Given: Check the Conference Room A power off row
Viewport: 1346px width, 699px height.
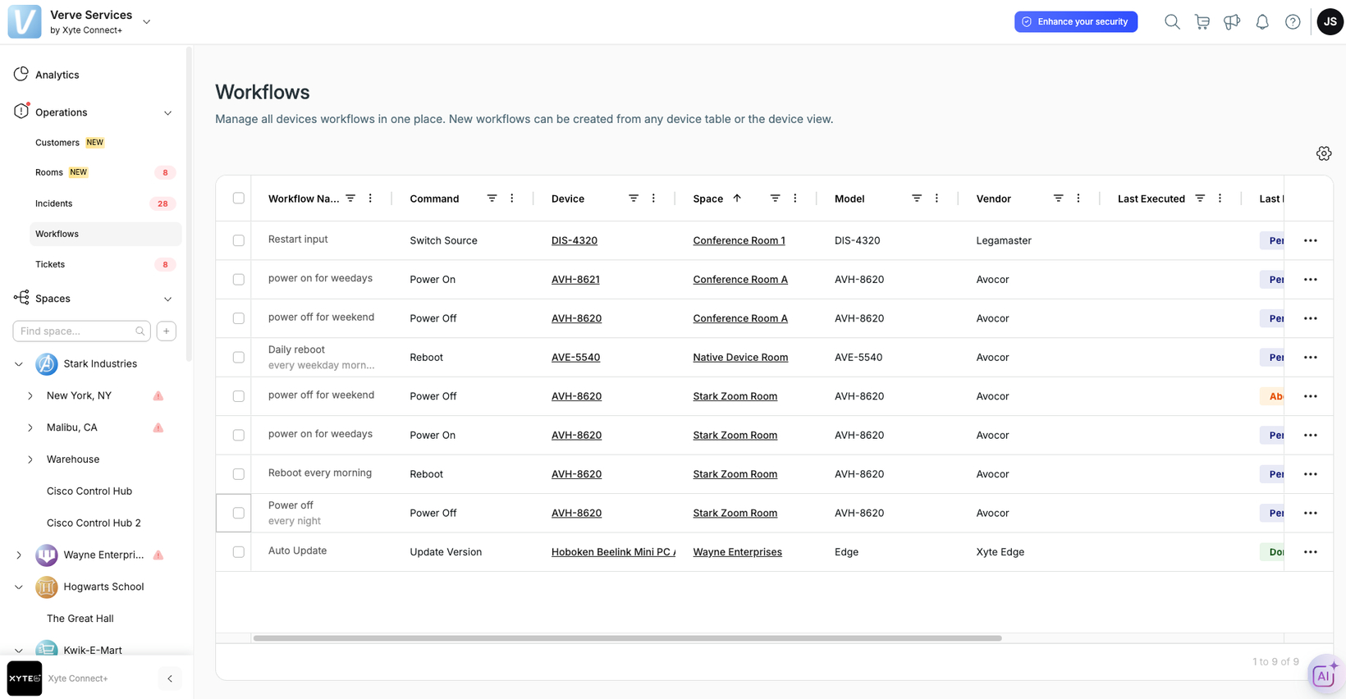Looking at the screenshot, I should click(239, 318).
